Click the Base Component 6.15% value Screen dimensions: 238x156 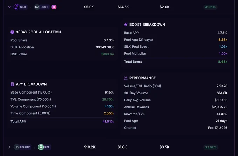(x=109, y=93)
